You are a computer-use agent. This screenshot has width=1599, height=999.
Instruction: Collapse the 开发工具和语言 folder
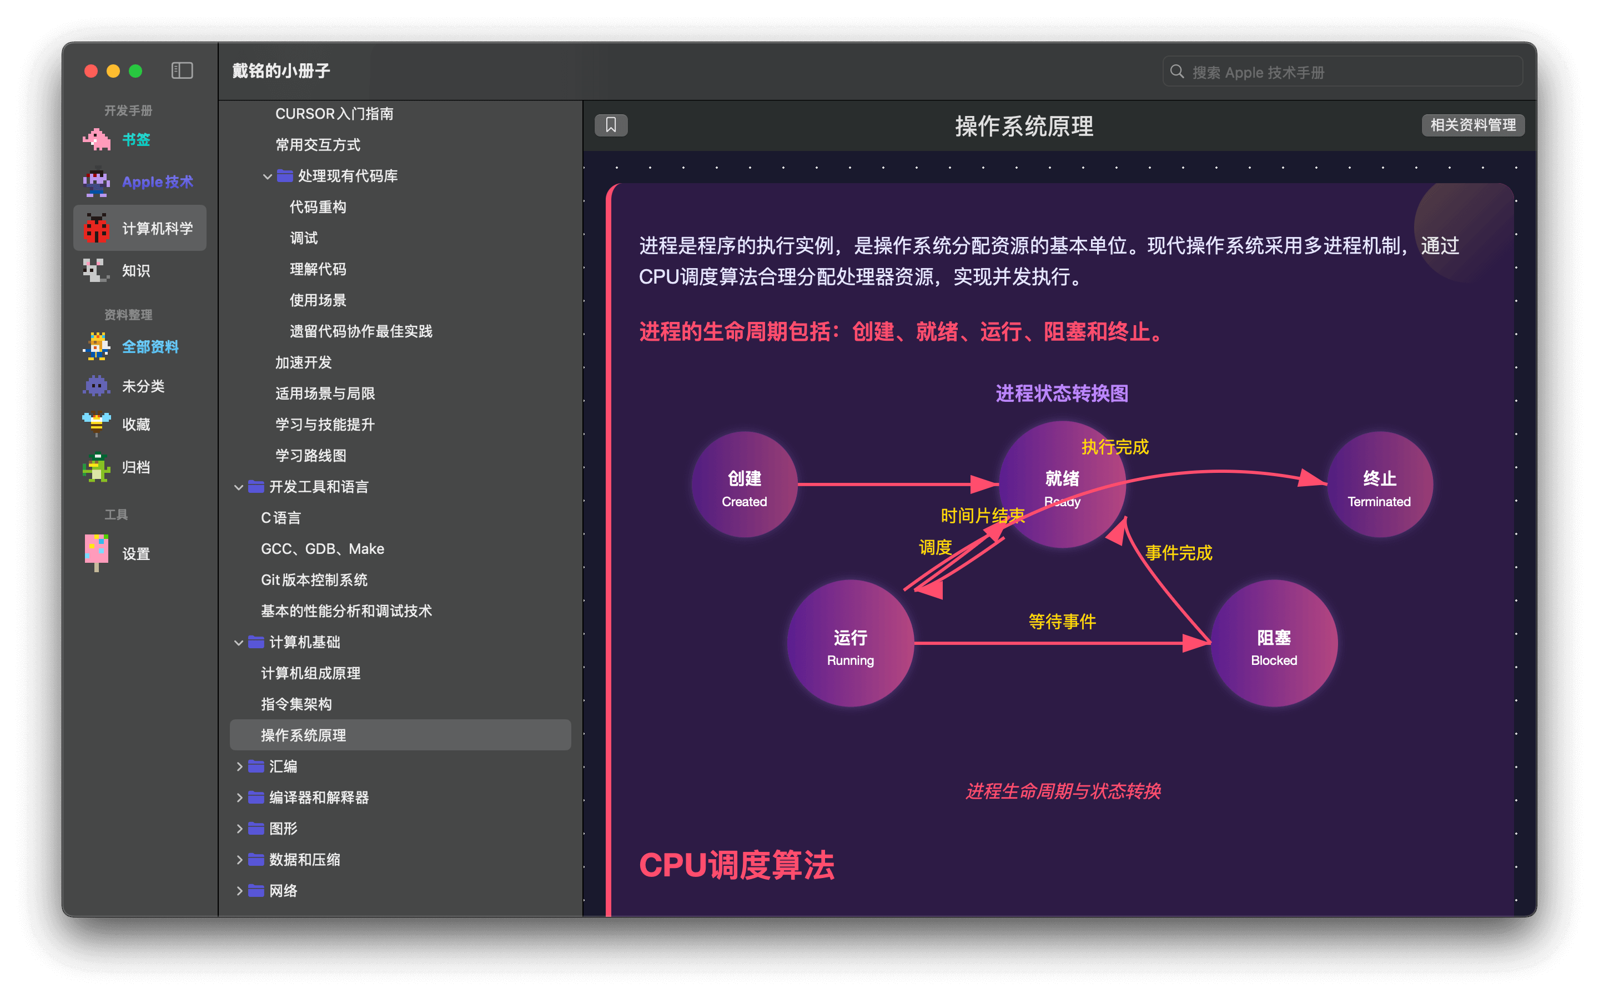coord(239,487)
